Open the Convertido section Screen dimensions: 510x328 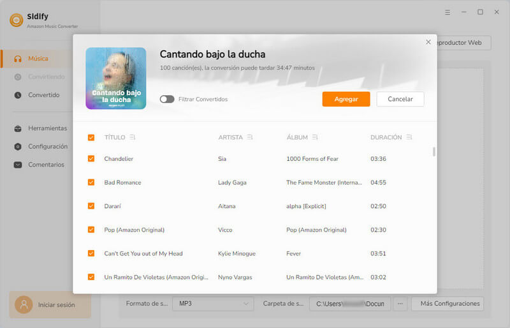pyautogui.click(x=43, y=95)
